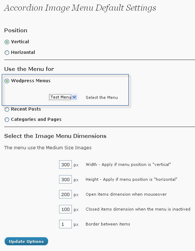Select the Vertical position radio button
The image size is (195, 251).
pos(7,42)
